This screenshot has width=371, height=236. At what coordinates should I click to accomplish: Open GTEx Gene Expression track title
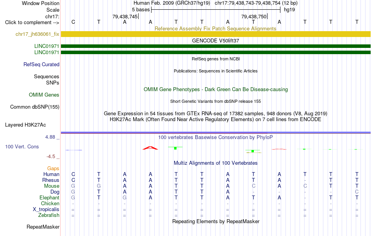(x=216, y=113)
